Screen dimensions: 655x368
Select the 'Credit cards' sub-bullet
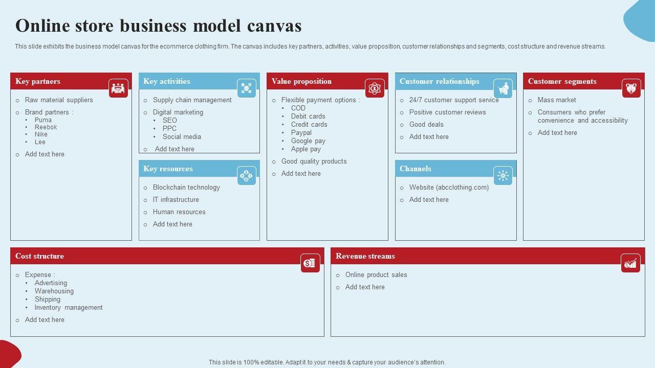pyautogui.click(x=309, y=125)
